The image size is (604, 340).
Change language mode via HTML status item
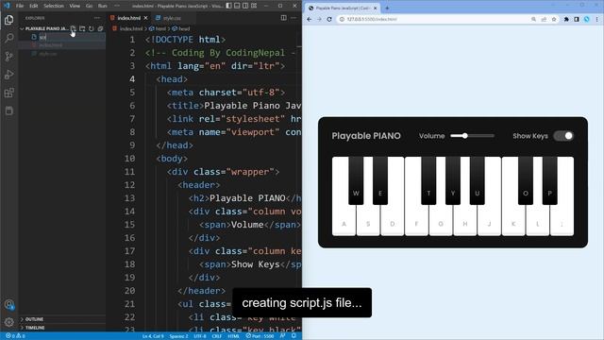coord(233,336)
